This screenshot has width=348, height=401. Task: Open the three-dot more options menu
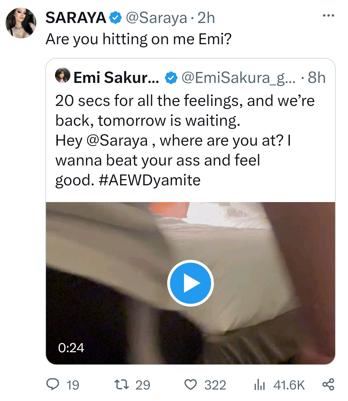pyautogui.click(x=328, y=16)
